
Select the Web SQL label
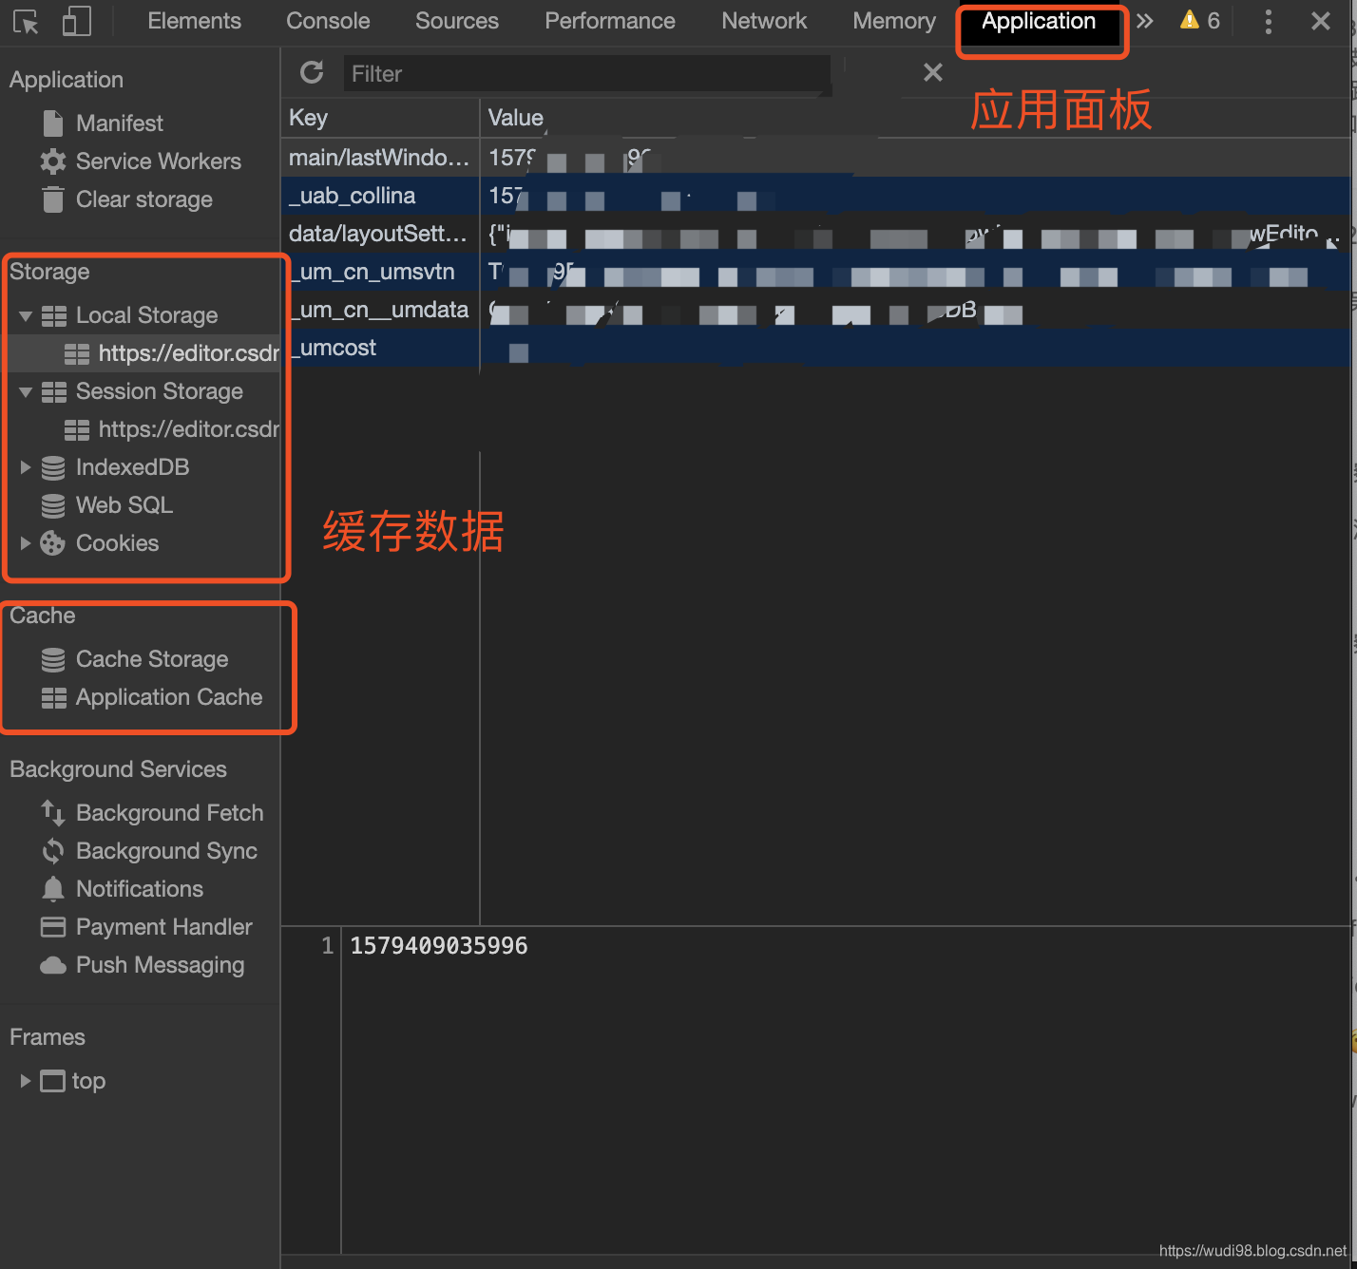(124, 505)
